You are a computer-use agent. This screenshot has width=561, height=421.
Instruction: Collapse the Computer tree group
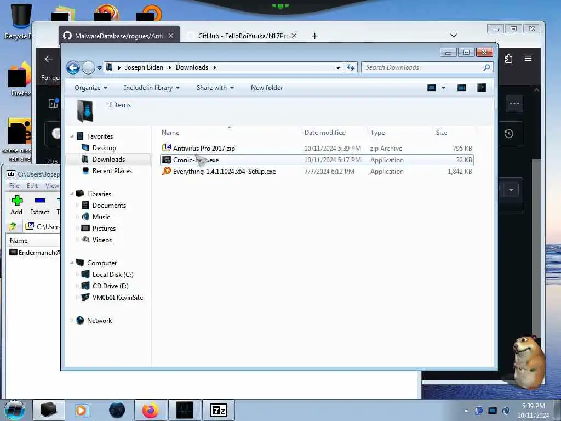click(72, 263)
